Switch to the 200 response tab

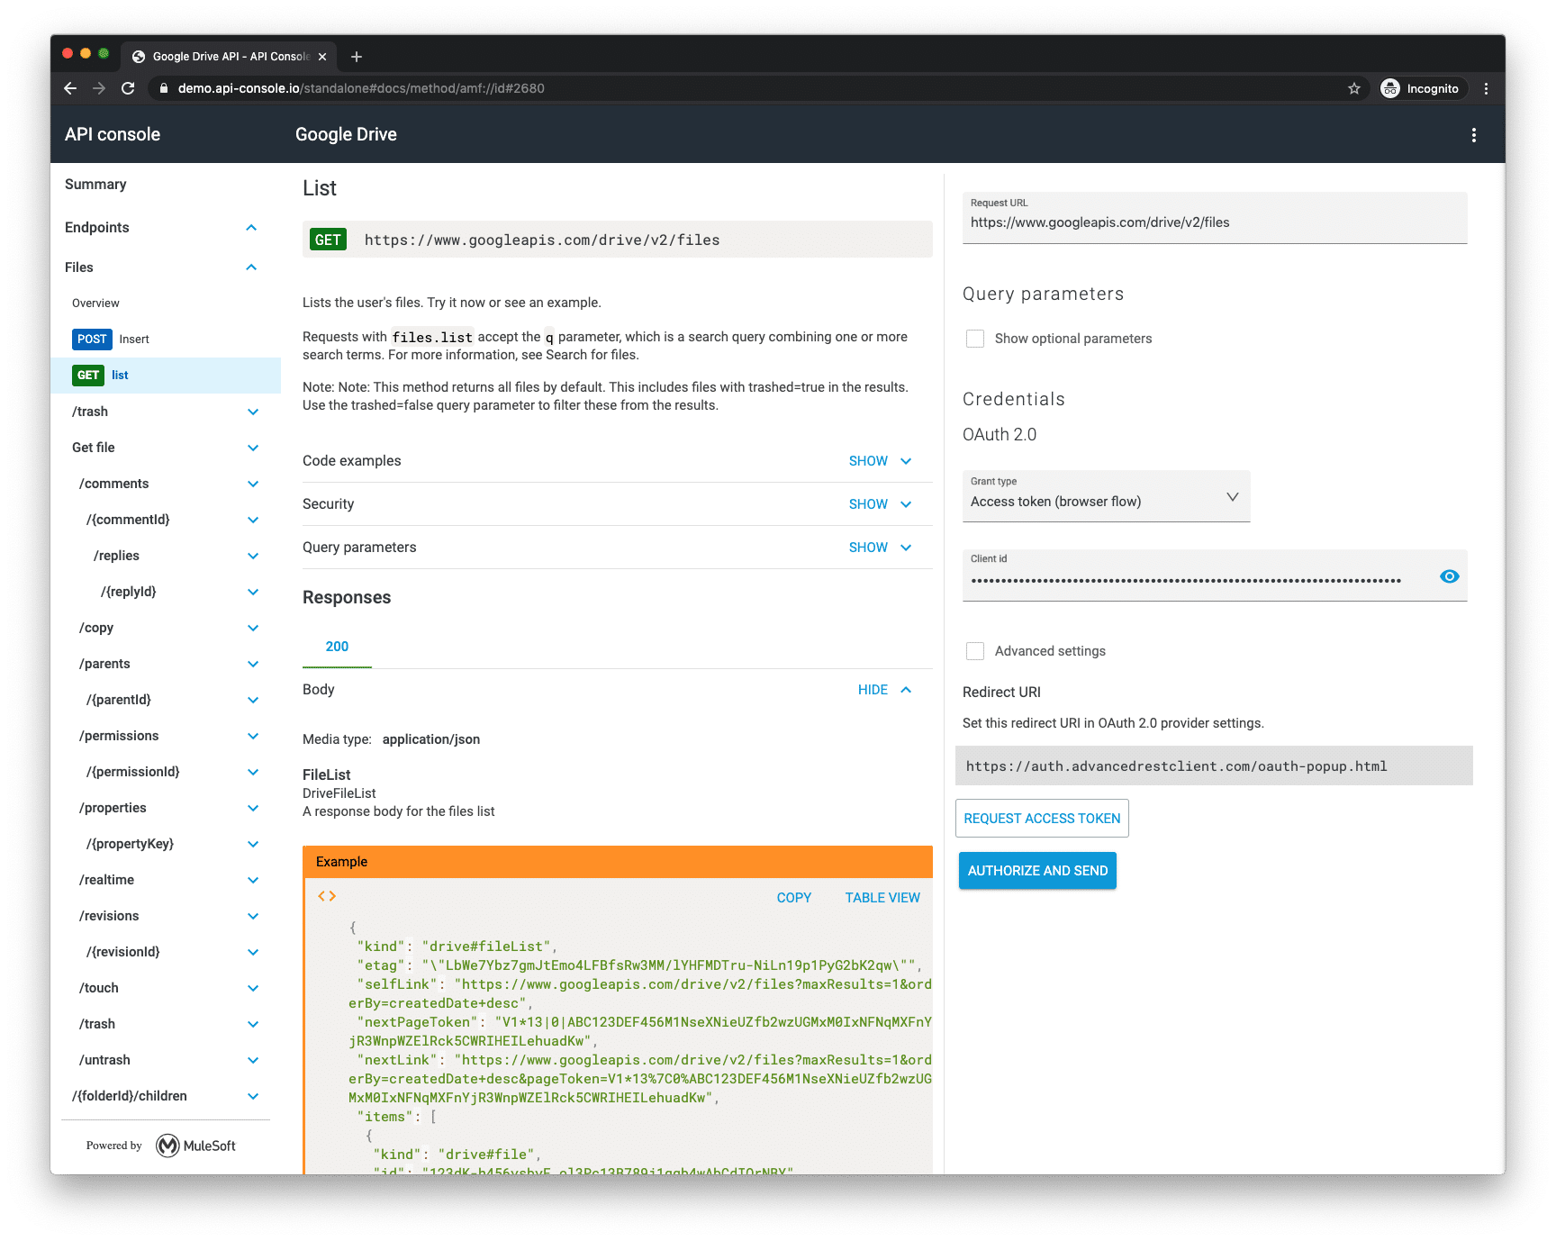pyautogui.click(x=337, y=646)
